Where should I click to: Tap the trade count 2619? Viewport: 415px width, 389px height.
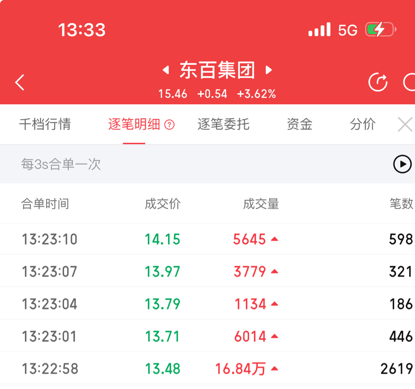pyautogui.click(x=396, y=369)
